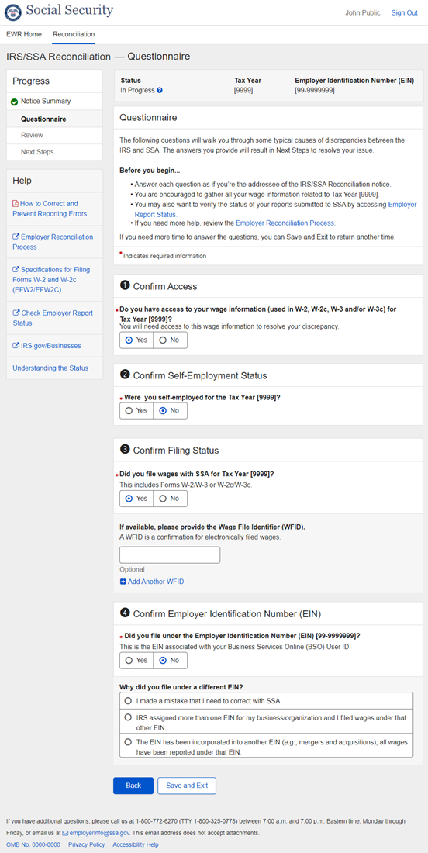Viewport: 428px width, 853px height.
Task: Click employerinfo@ssa.gov email link
Action: coord(99,833)
